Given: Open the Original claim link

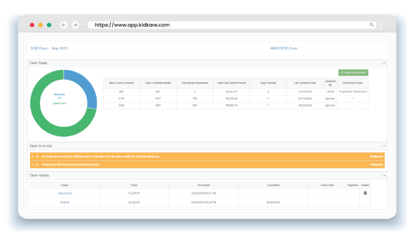Looking at the screenshot, I should [65, 202].
